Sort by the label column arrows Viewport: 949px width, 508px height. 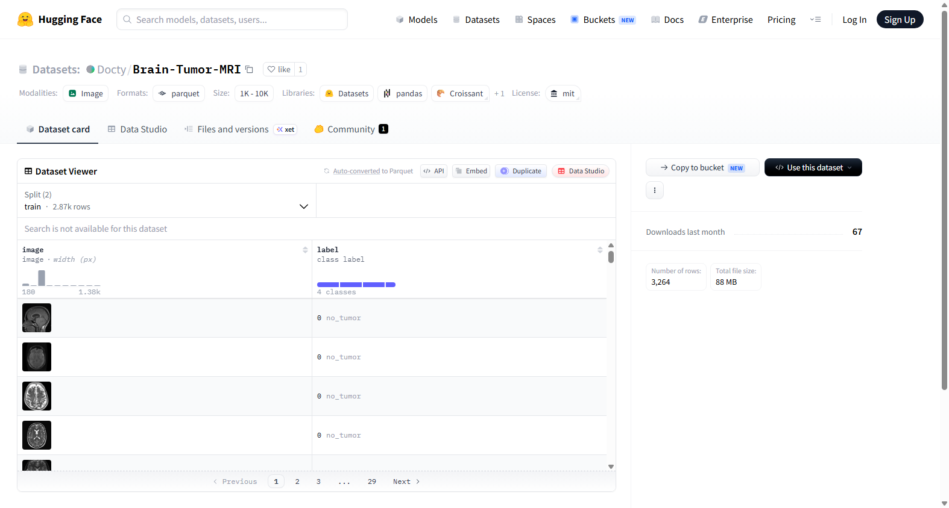(600, 250)
